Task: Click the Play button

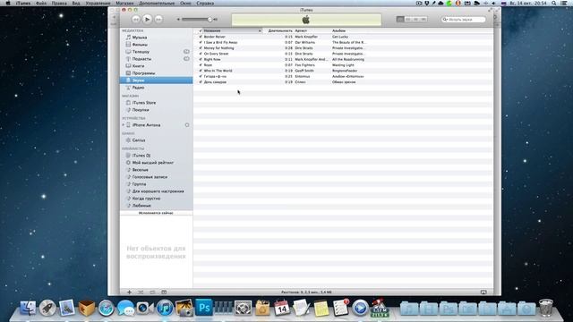Action: click(147, 19)
